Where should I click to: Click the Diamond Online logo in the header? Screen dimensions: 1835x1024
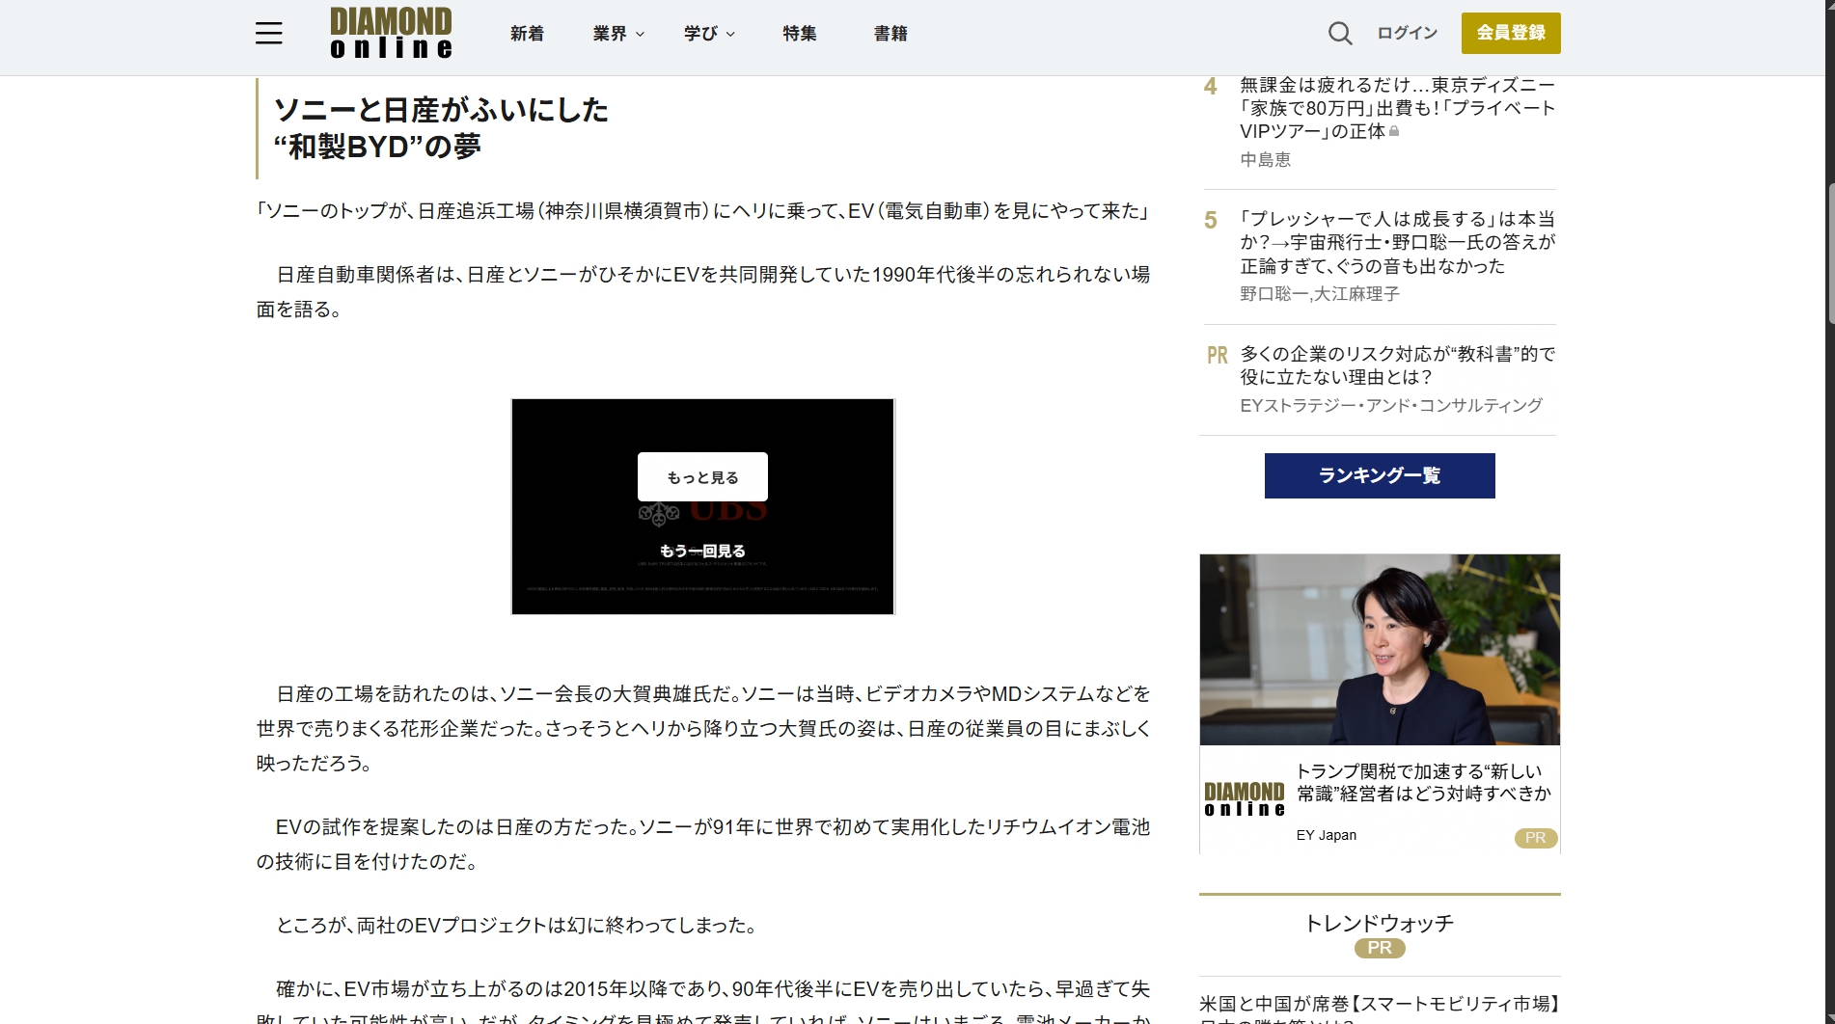click(391, 34)
